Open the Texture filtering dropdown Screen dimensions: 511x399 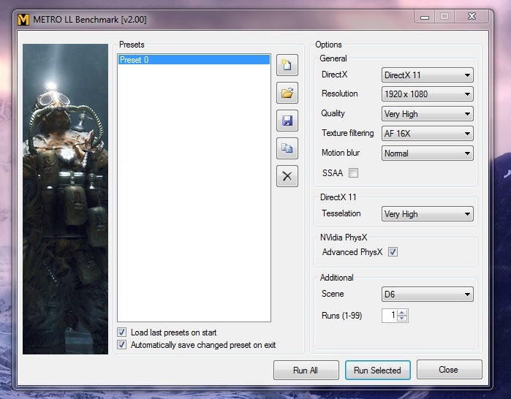(428, 134)
